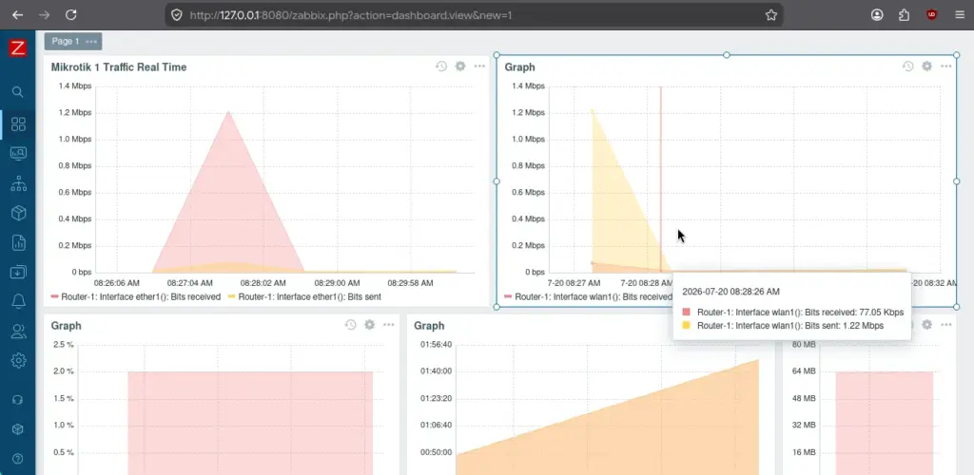974x475 pixels.
Task: Open actions menu of percent Graph widget
Action: (x=389, y=324)
